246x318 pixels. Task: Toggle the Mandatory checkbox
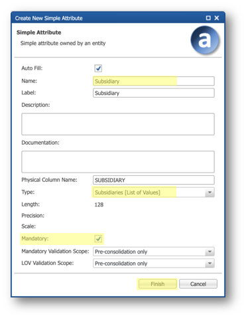[98, 238]
